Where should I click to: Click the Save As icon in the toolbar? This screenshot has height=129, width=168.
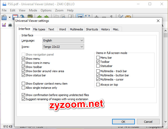click(x=4, y=25)
